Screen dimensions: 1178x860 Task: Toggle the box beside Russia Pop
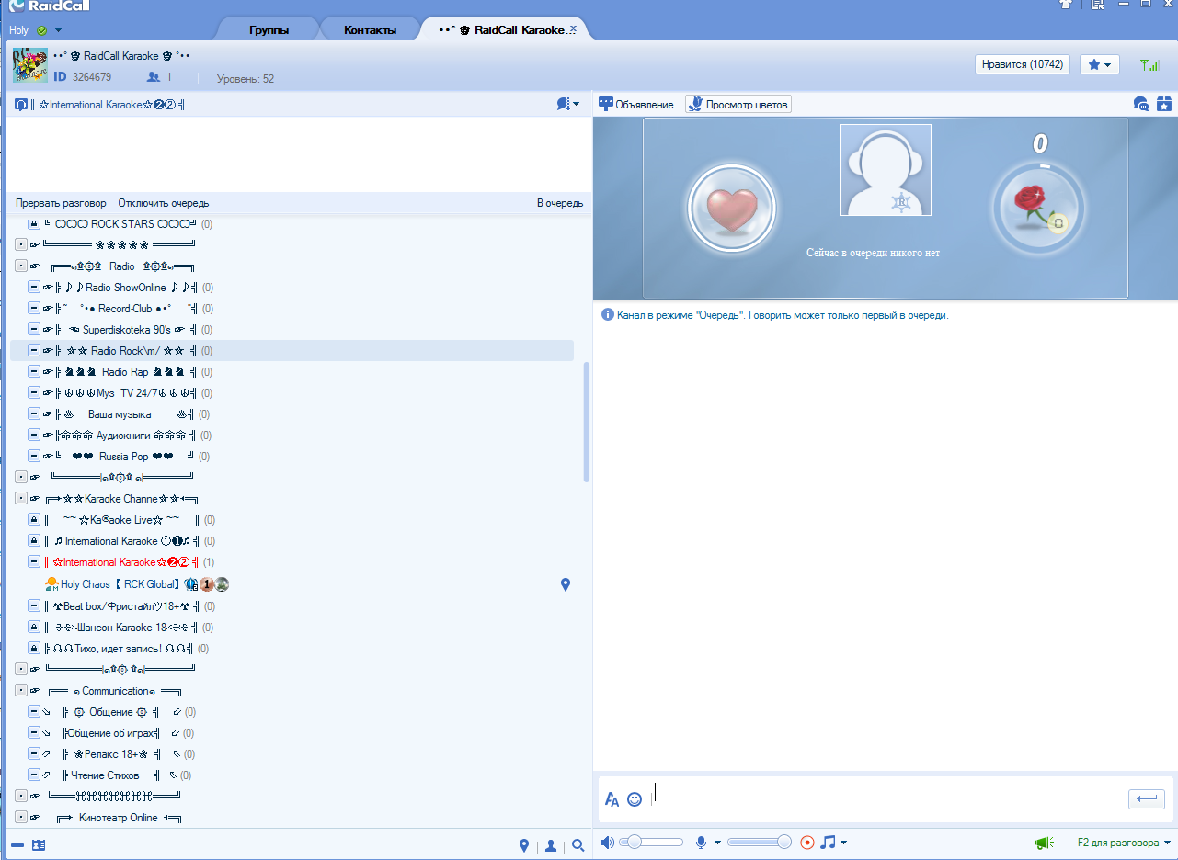(x=34, y=457)
